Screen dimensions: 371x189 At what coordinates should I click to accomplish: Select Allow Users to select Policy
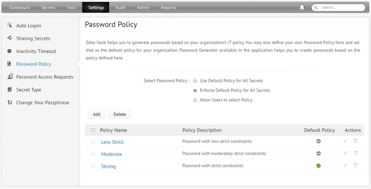[195, 100]
